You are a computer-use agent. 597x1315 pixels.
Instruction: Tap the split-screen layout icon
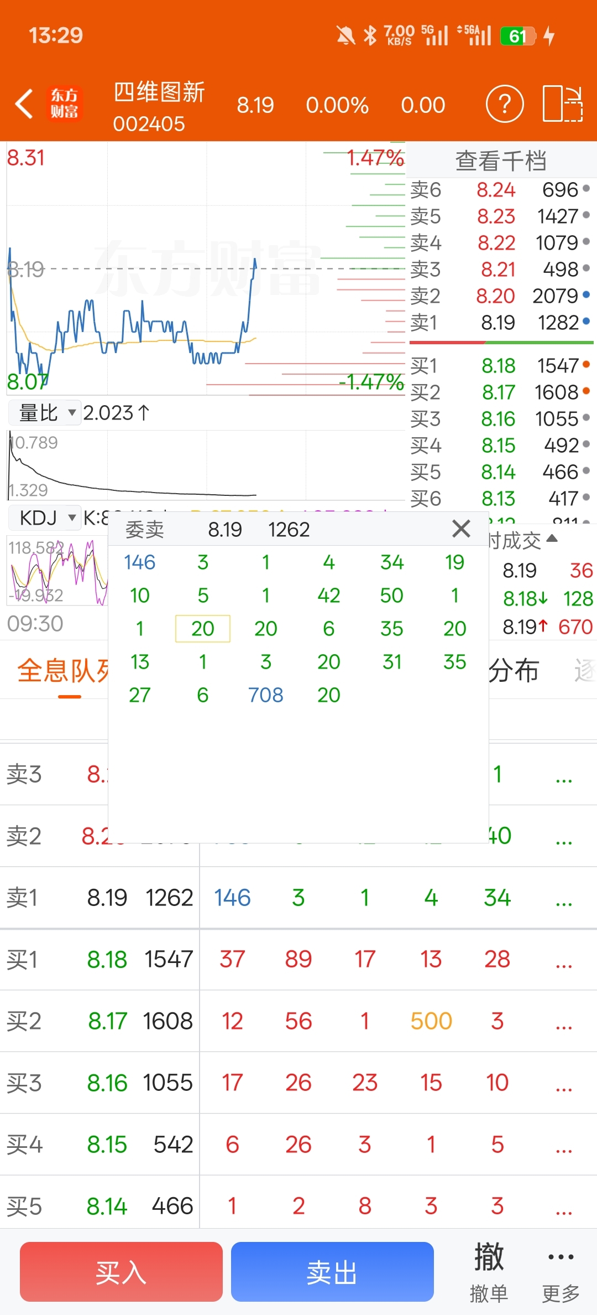coord(563,103)
